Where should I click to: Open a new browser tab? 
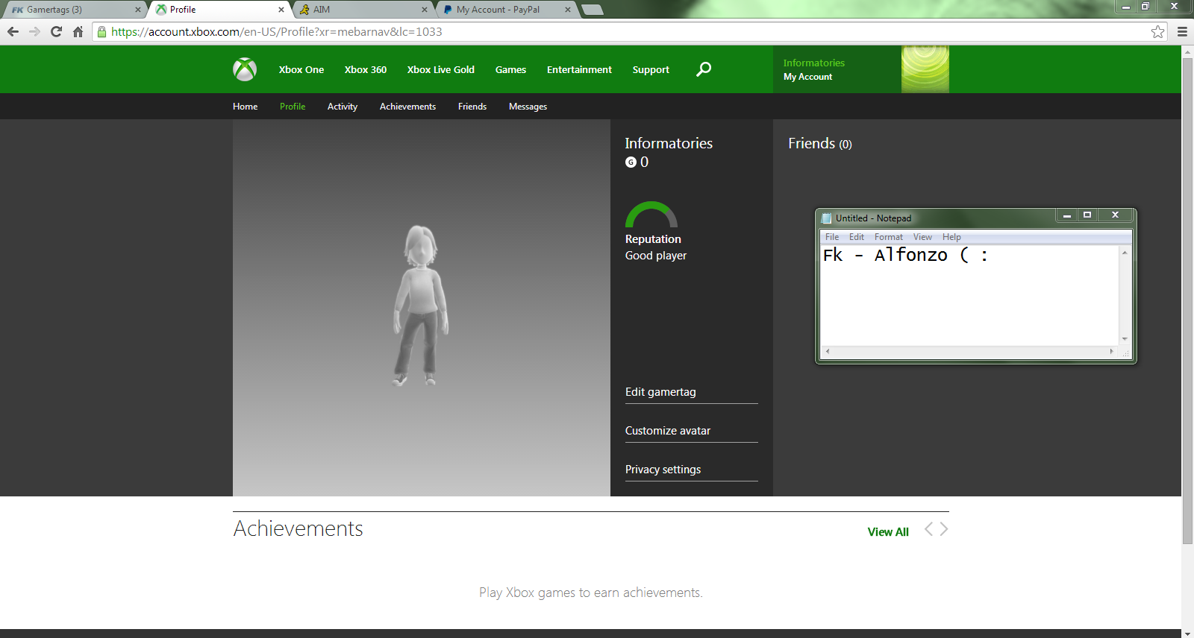click(592, 10)
